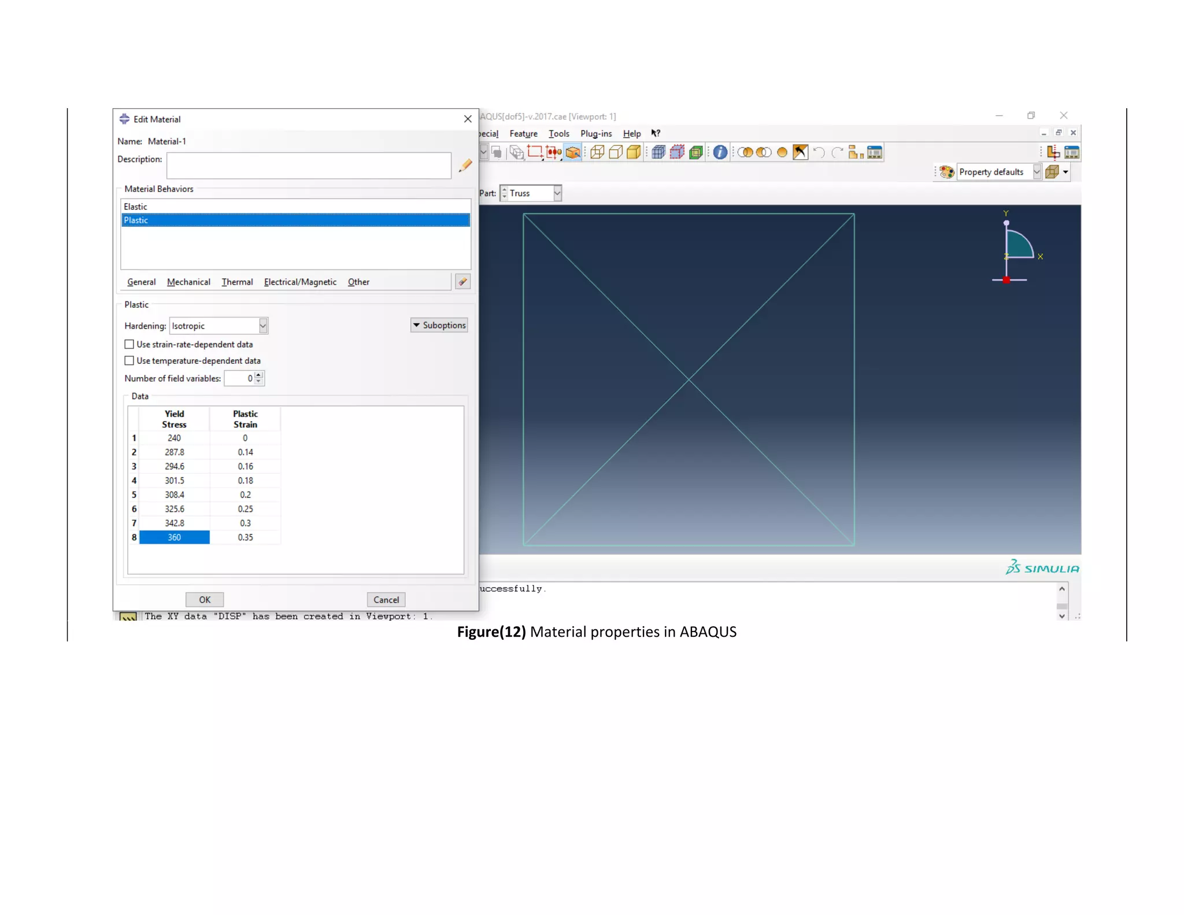Click the hidden render style cube icon

tap(616, 152)
